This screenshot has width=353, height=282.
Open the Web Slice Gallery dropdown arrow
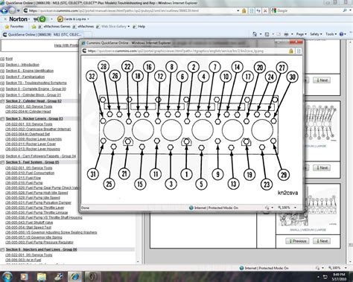pyautogui.click(x=129, y=27)
